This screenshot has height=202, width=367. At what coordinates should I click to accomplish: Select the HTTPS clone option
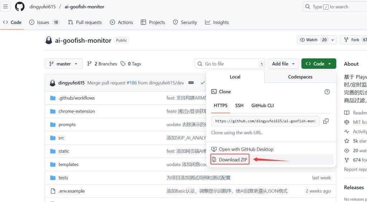coord(220,105)
